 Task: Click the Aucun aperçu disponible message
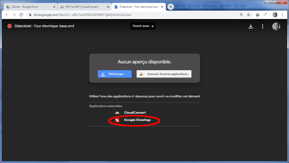click(x=144, y=62)
